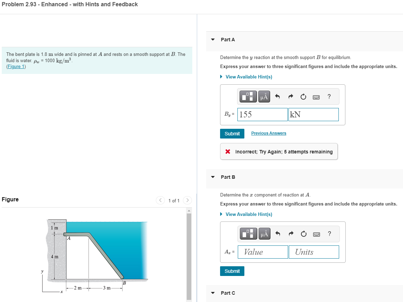This screenshot has width=403, height=302.
Task: Collapse the Part C section
Action: point(212,293)
